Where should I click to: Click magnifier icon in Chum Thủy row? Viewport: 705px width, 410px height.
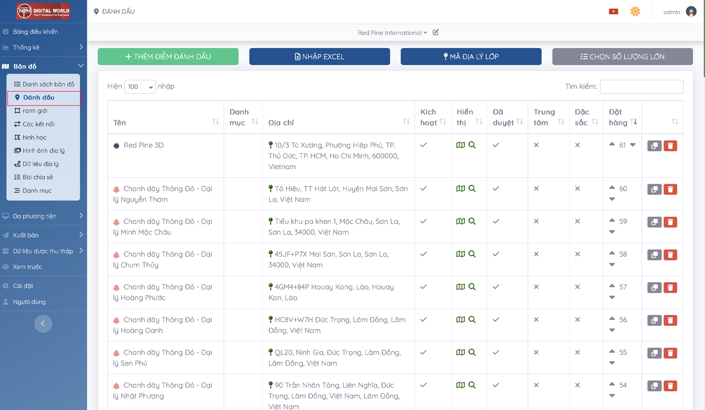[472, 254]
